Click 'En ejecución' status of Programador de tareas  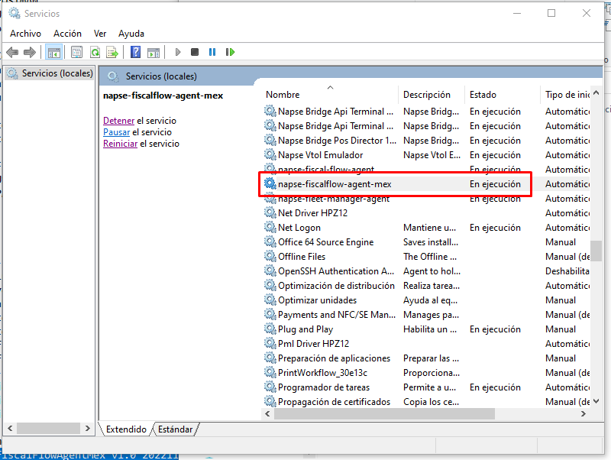[x=495, y=387]
